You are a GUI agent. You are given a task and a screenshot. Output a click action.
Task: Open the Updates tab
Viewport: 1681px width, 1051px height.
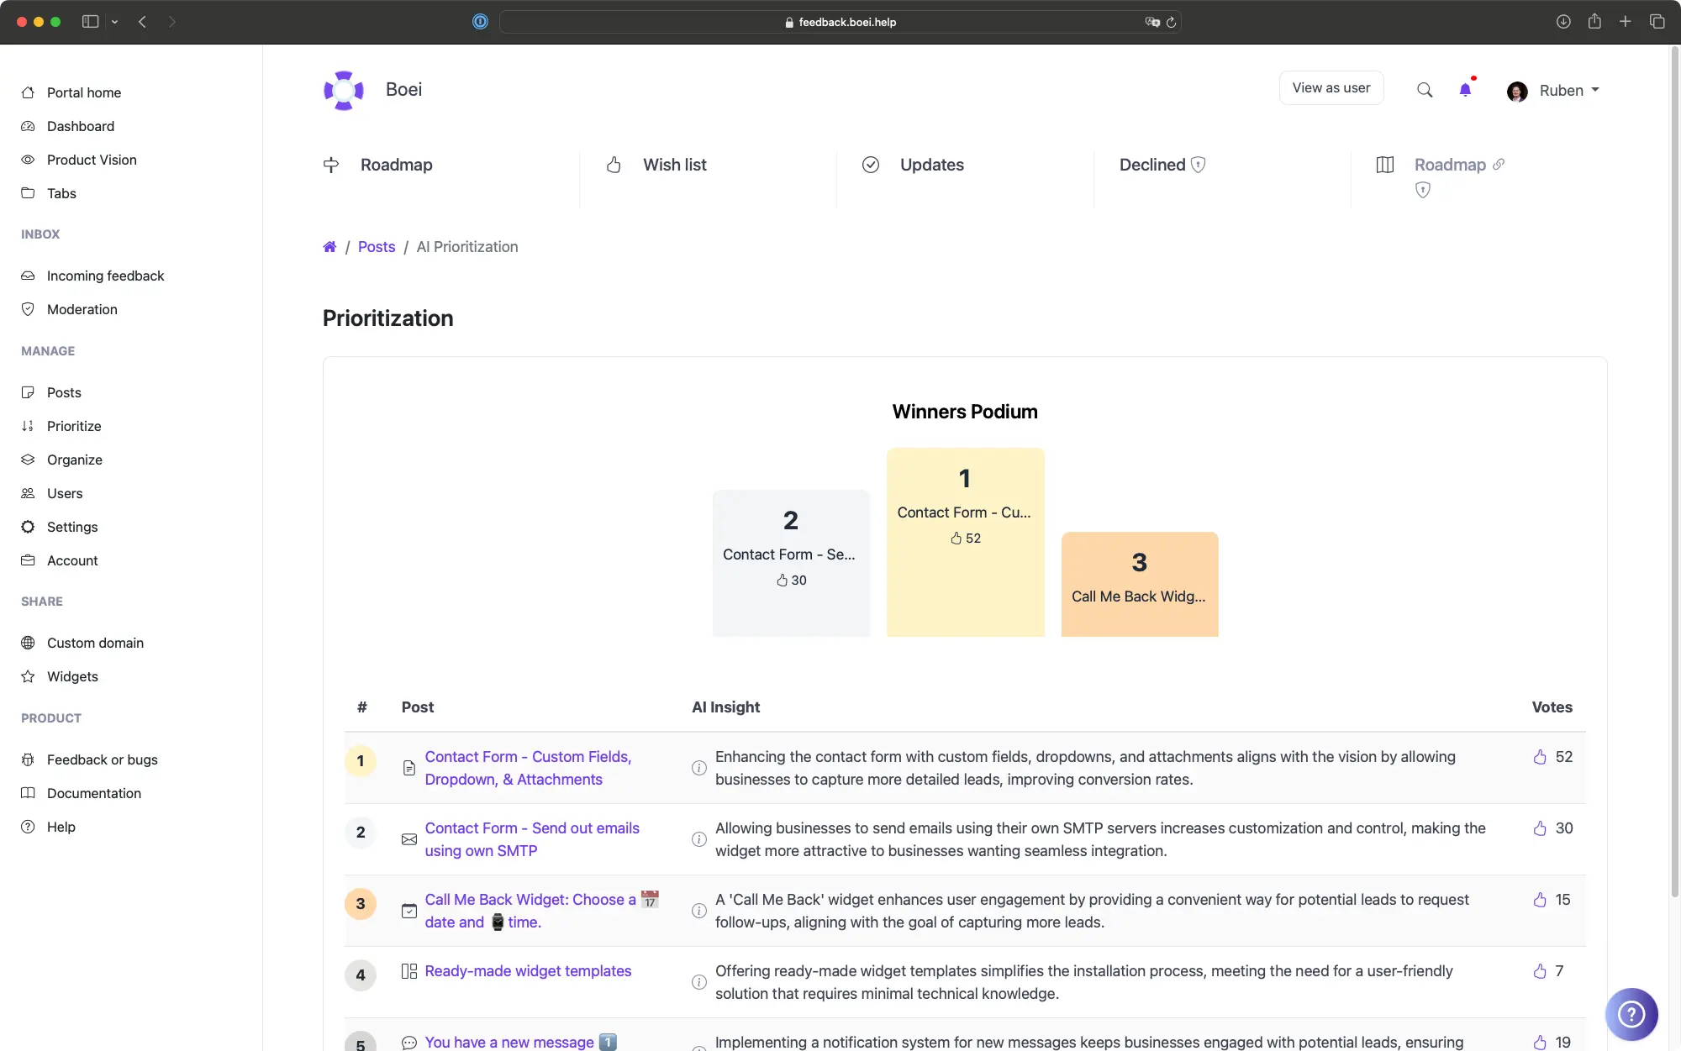coord(933,165)
